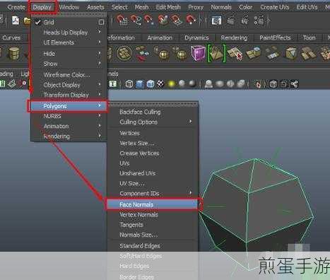This screenshot has width=330, height=280.
Task: Open Grid options box
Action: point(101,22)
